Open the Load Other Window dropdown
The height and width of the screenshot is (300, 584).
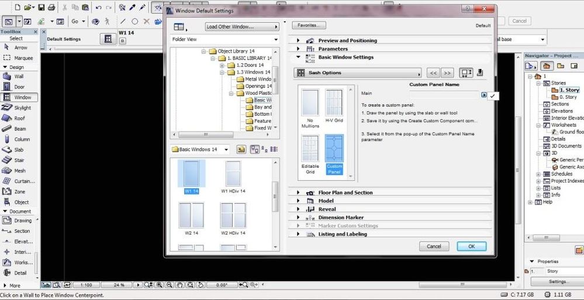[242, 27]
